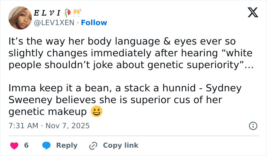
Task: Click the heart like icon
Action: click(x=14, y=145)
